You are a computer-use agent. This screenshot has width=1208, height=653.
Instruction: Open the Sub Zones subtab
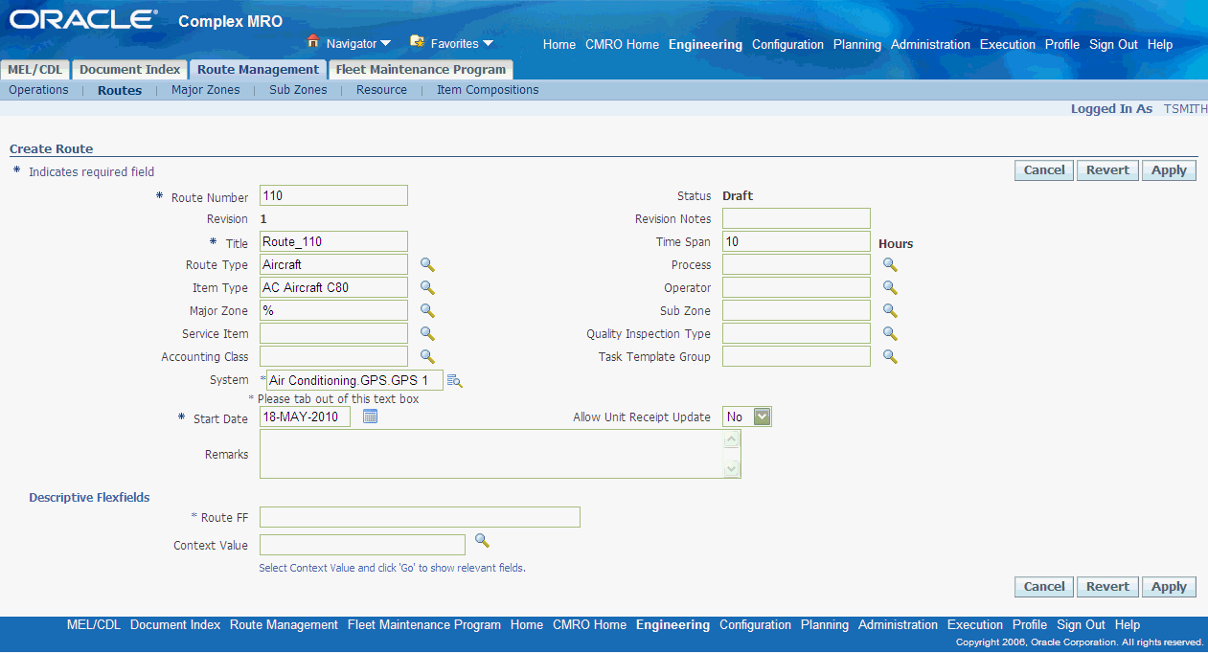(298, 90)
